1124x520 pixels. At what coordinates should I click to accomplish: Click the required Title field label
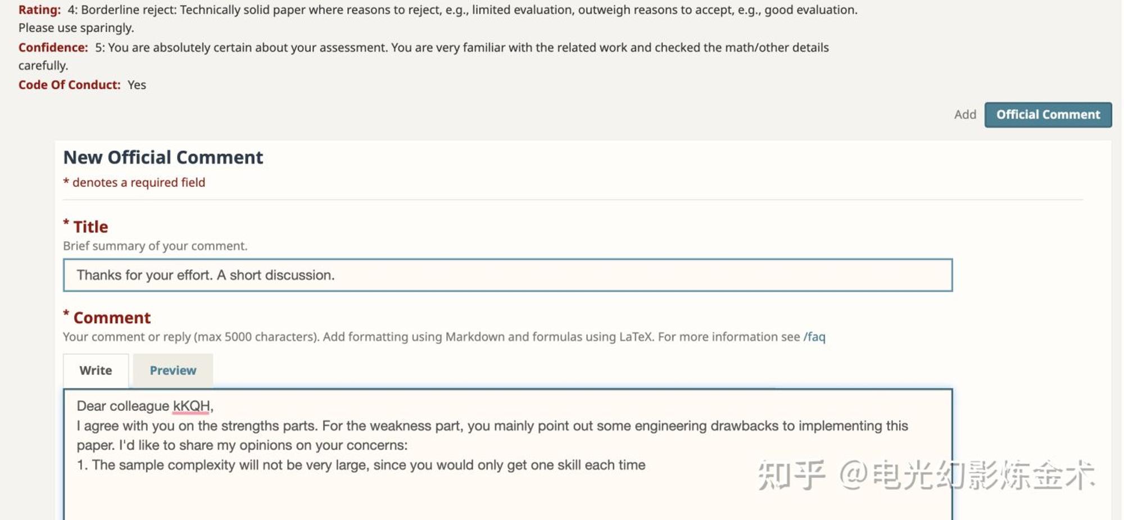coord(85,227)
